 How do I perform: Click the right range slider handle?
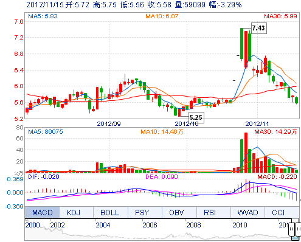click(x=299, y=229)
